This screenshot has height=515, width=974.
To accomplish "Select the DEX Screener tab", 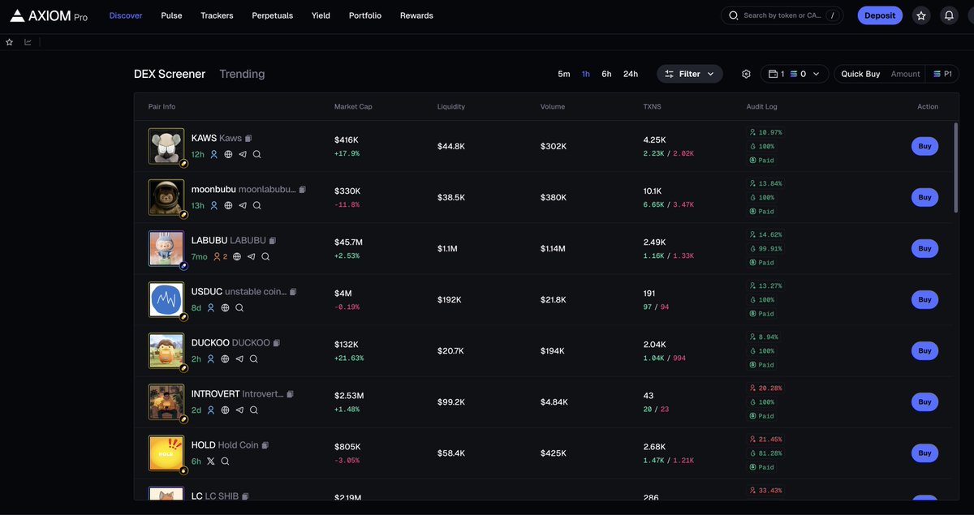I will 170,74.
